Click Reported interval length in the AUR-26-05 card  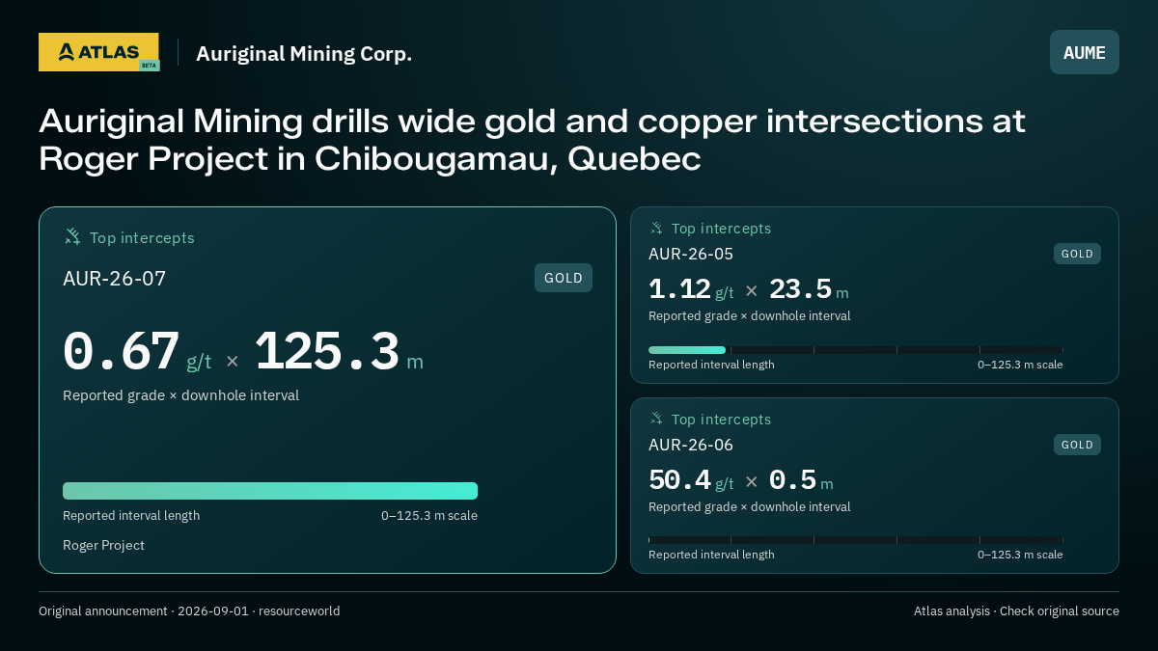tap(711, 365)
